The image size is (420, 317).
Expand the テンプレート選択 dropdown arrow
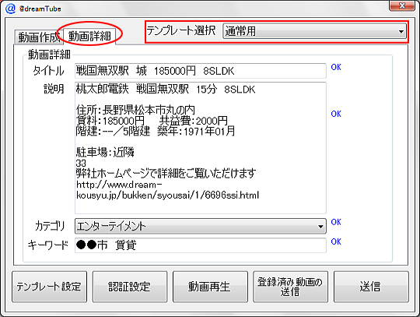pyautogui.click(x=401, y=31)
